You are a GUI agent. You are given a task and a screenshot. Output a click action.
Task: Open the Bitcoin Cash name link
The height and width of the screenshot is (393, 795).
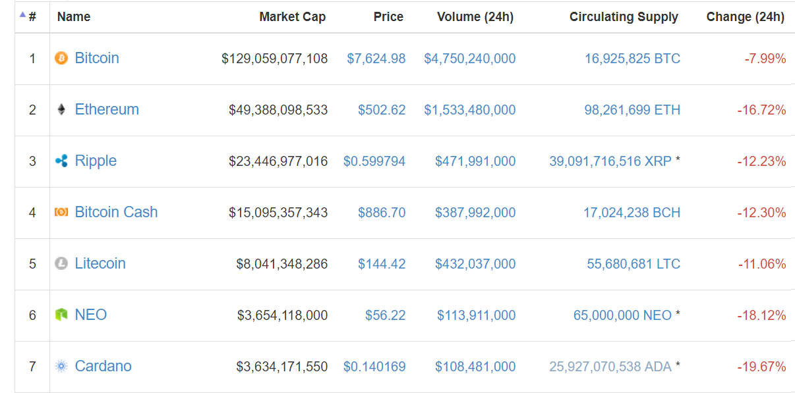(x=116, y=212)
